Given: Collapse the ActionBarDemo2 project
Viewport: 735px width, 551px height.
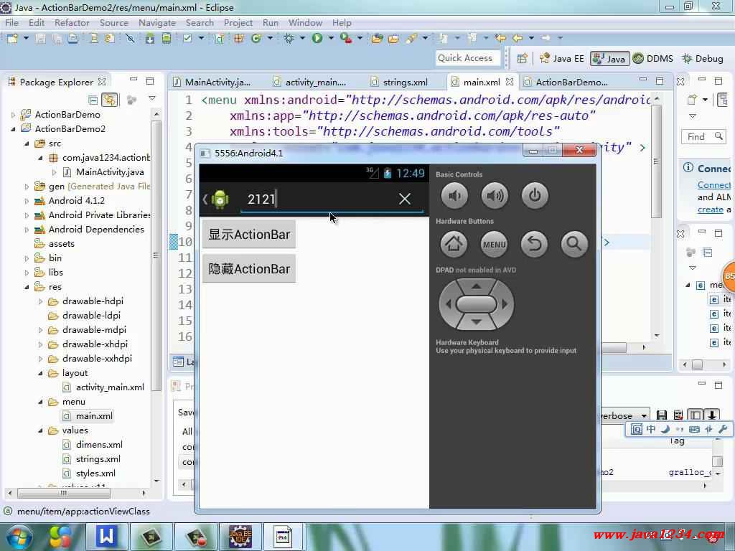Looking at the screenshot, I should [13, 129].
